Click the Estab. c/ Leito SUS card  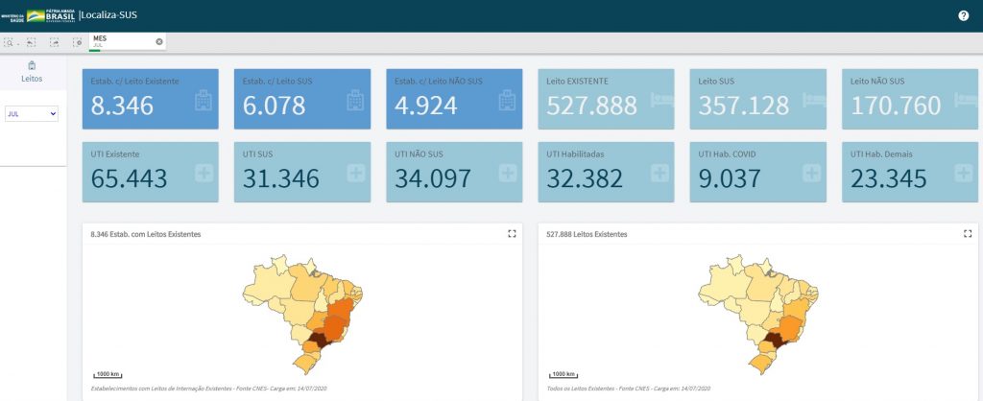[301, 99]
